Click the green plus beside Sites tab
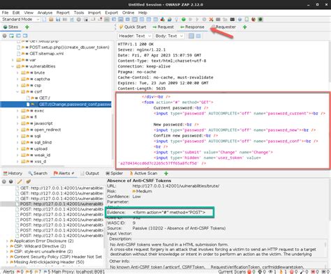331x274 pixels. pyautogui.click(x=27, y=27)
